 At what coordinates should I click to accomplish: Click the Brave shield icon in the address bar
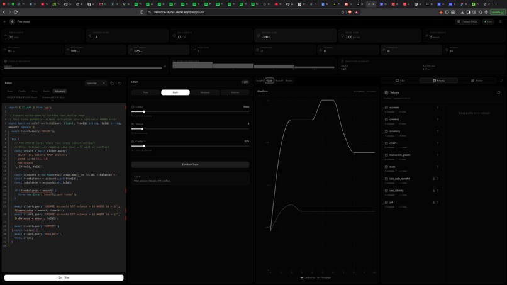[350, 12]
